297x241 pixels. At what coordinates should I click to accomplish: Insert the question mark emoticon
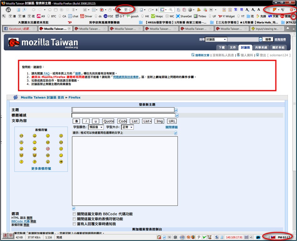(34, 162)
